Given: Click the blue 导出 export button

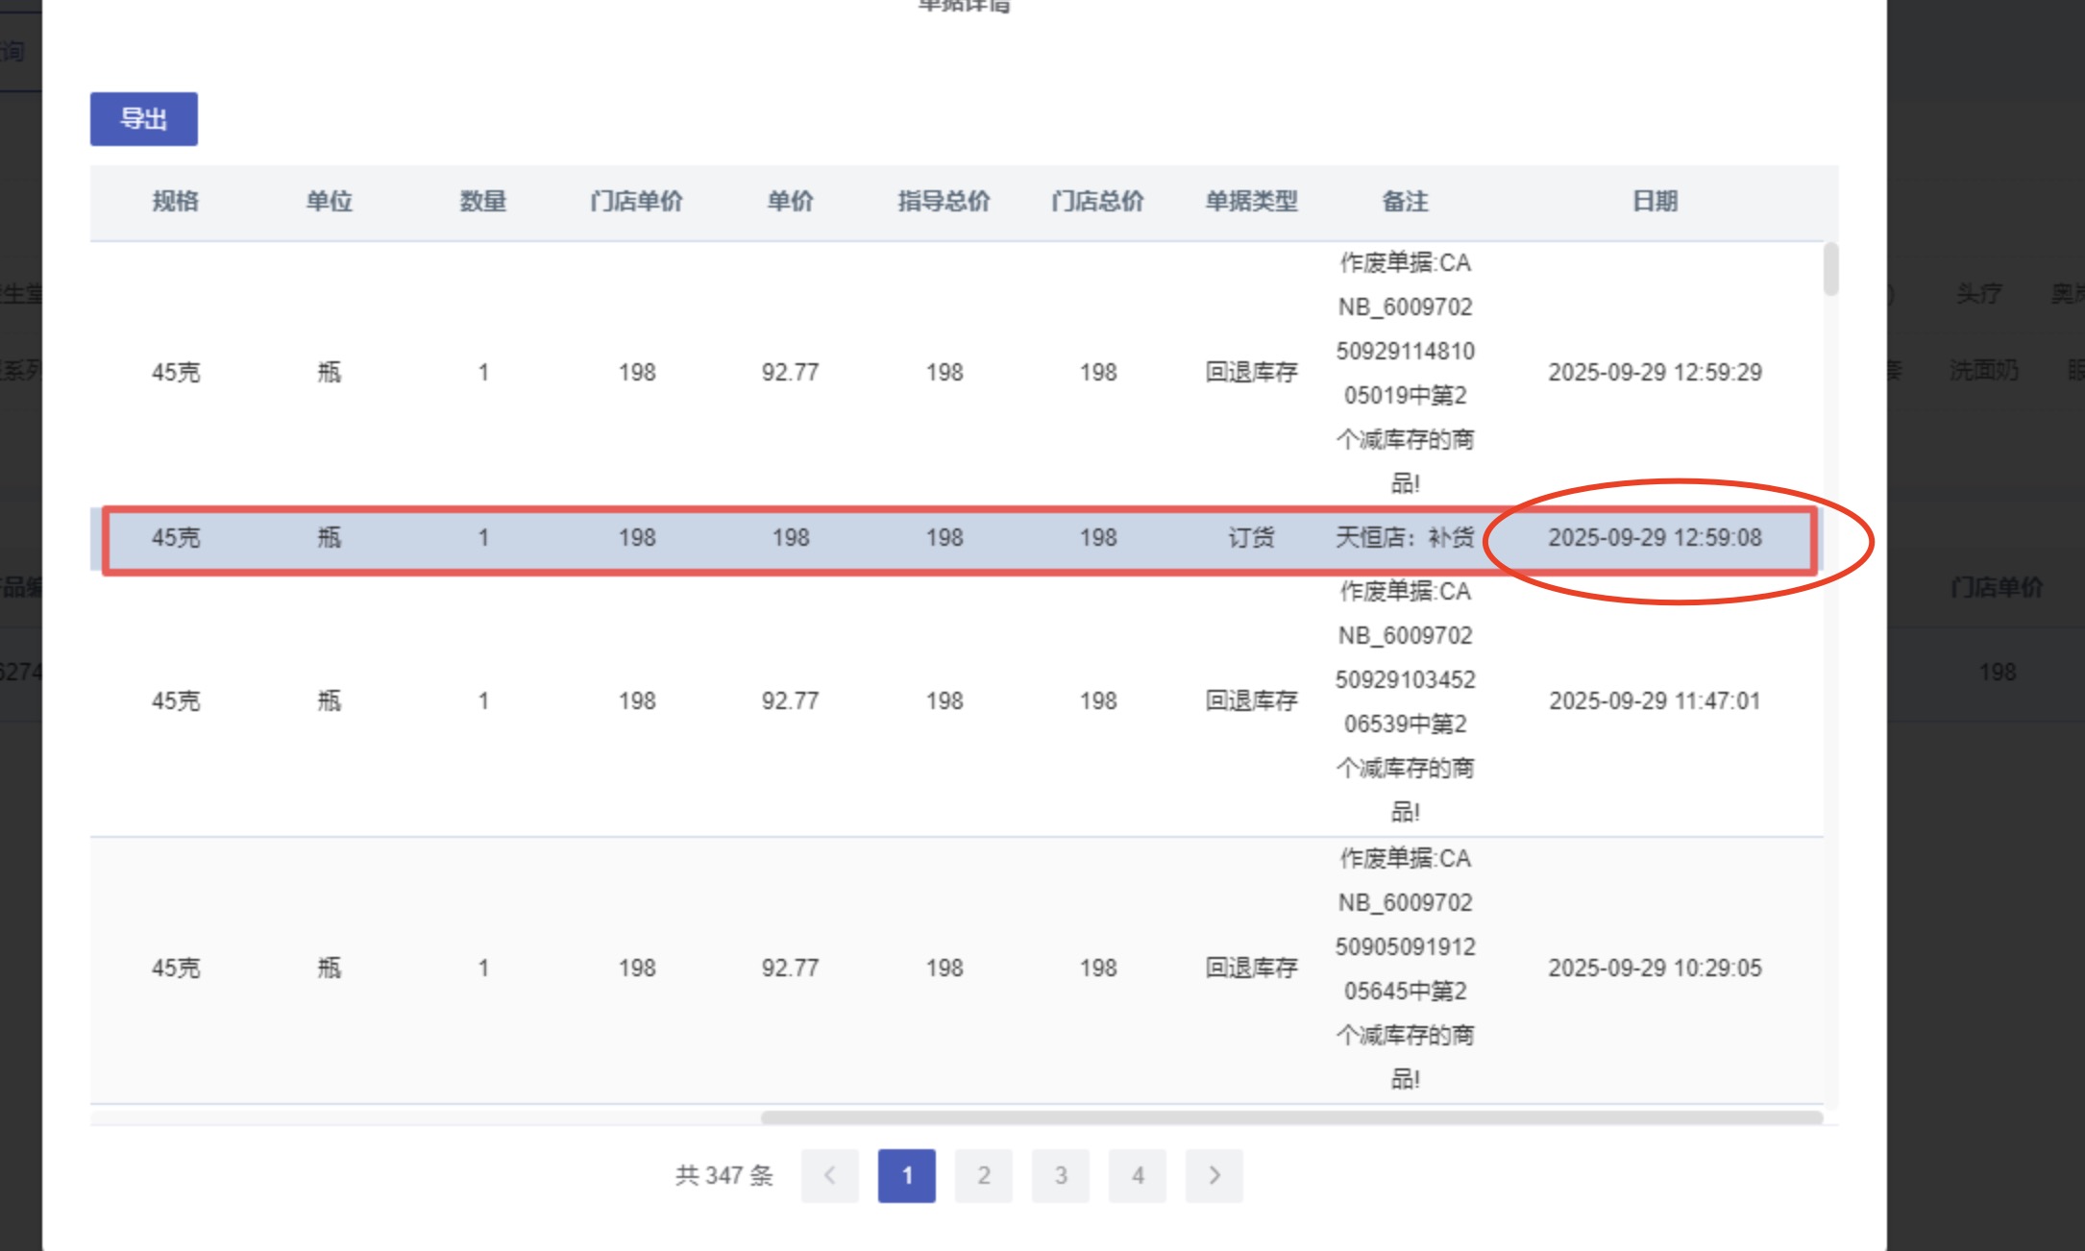Looking at the screenshot, I should (x=144, y=119).
